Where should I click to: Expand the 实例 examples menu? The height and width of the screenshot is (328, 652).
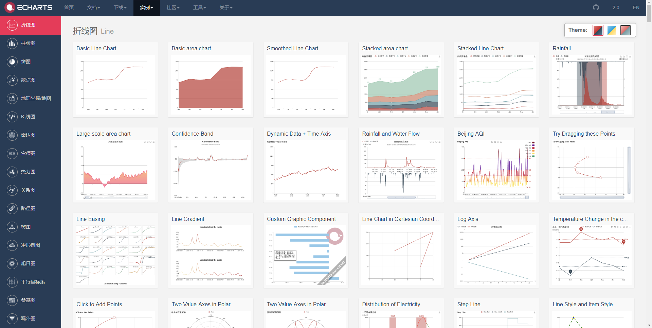146,7
